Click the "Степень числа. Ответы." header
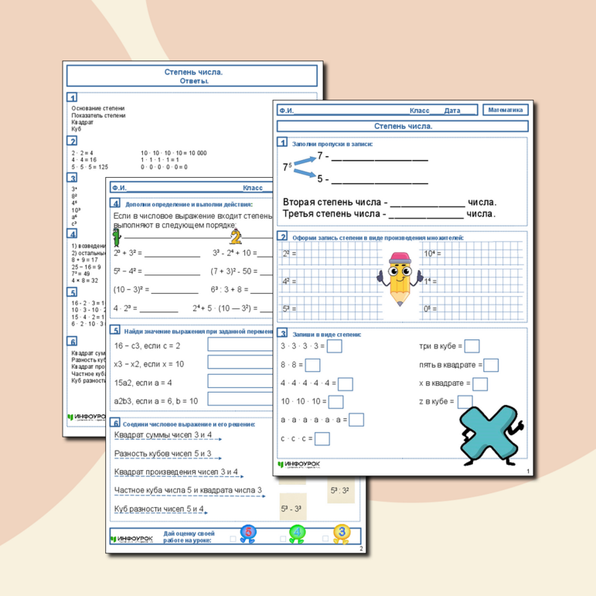This screenshot has height=596, width=596. [192, 76]
